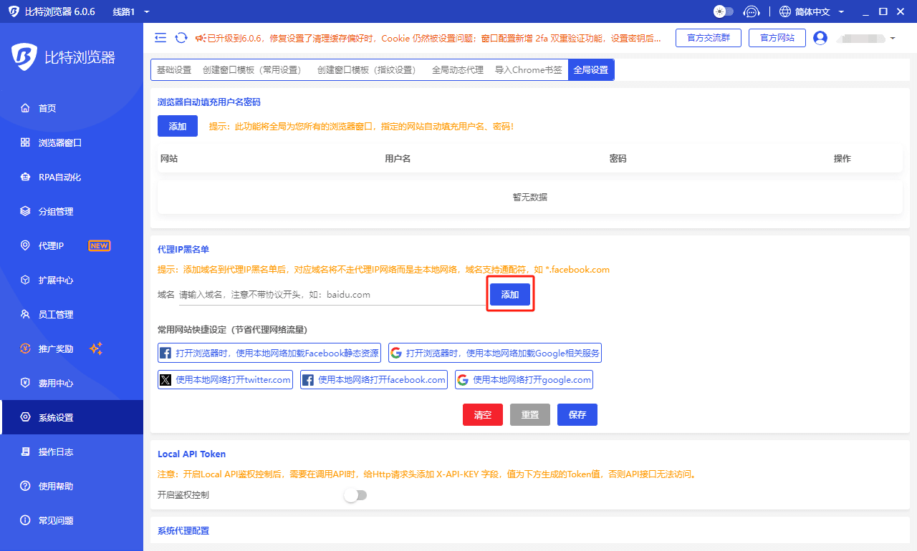917x551 pixels.
Task: Expand the user account dropdown arrow
Action: [x=893, y=38]
